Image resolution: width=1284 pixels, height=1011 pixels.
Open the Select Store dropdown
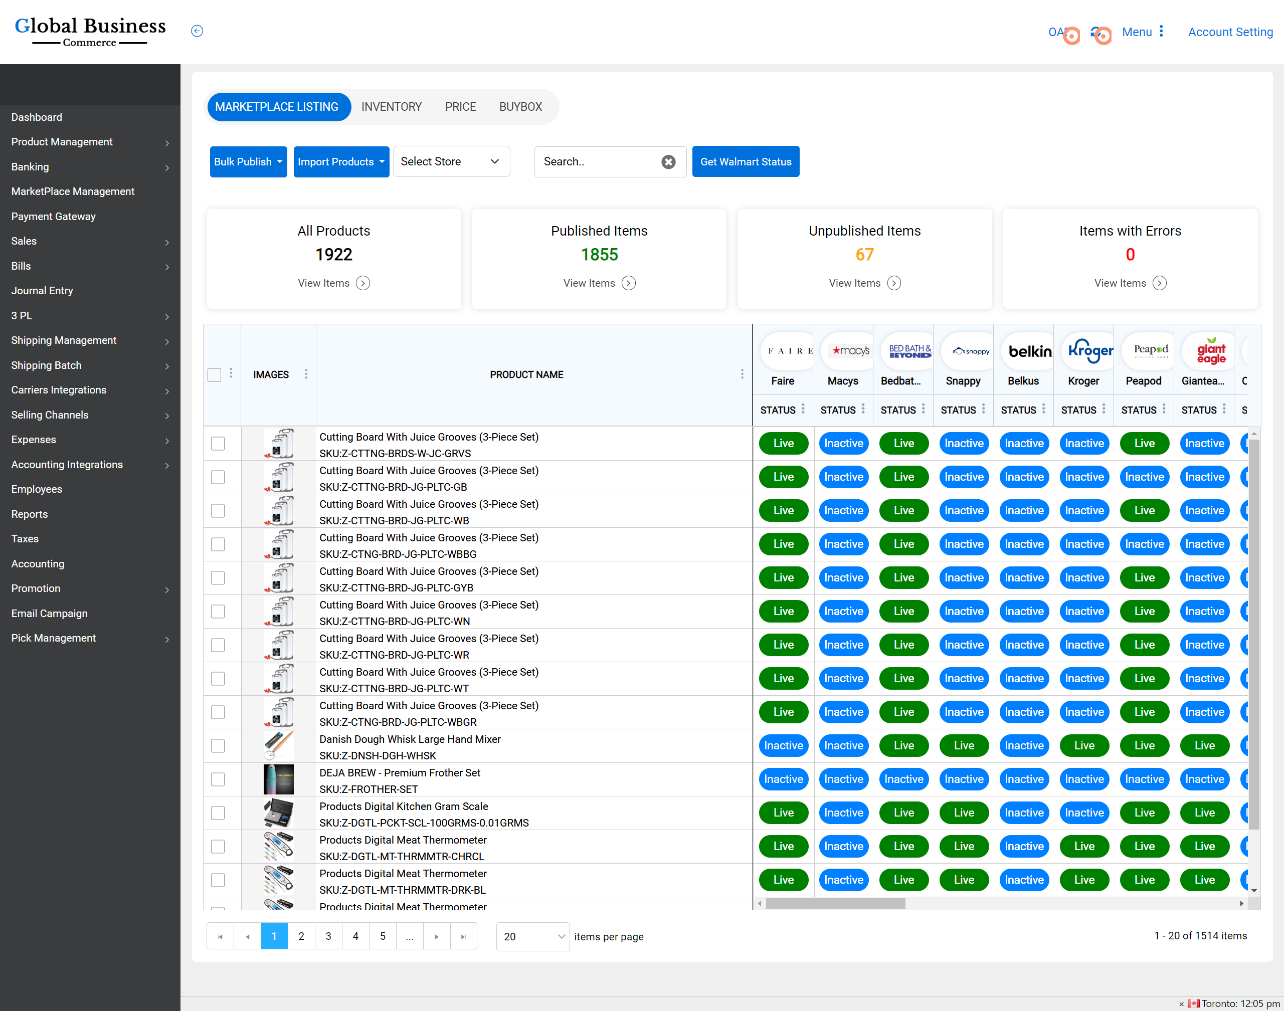pyautogui.click(x=451, y=161)
